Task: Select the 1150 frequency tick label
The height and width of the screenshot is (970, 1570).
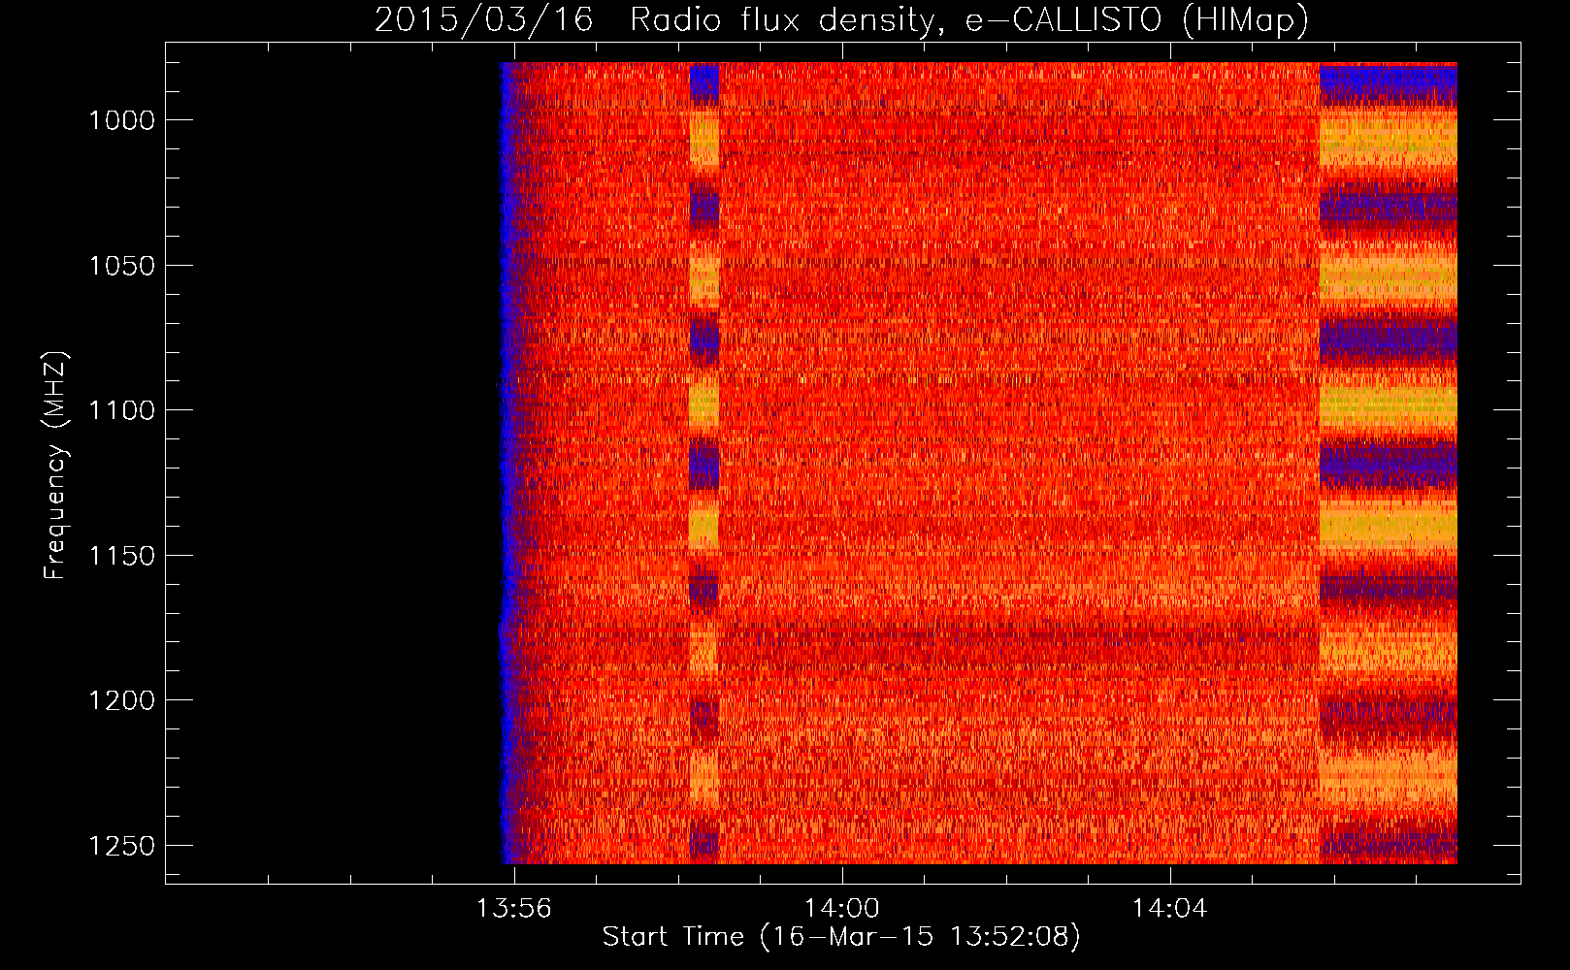Action: [121, 556]
